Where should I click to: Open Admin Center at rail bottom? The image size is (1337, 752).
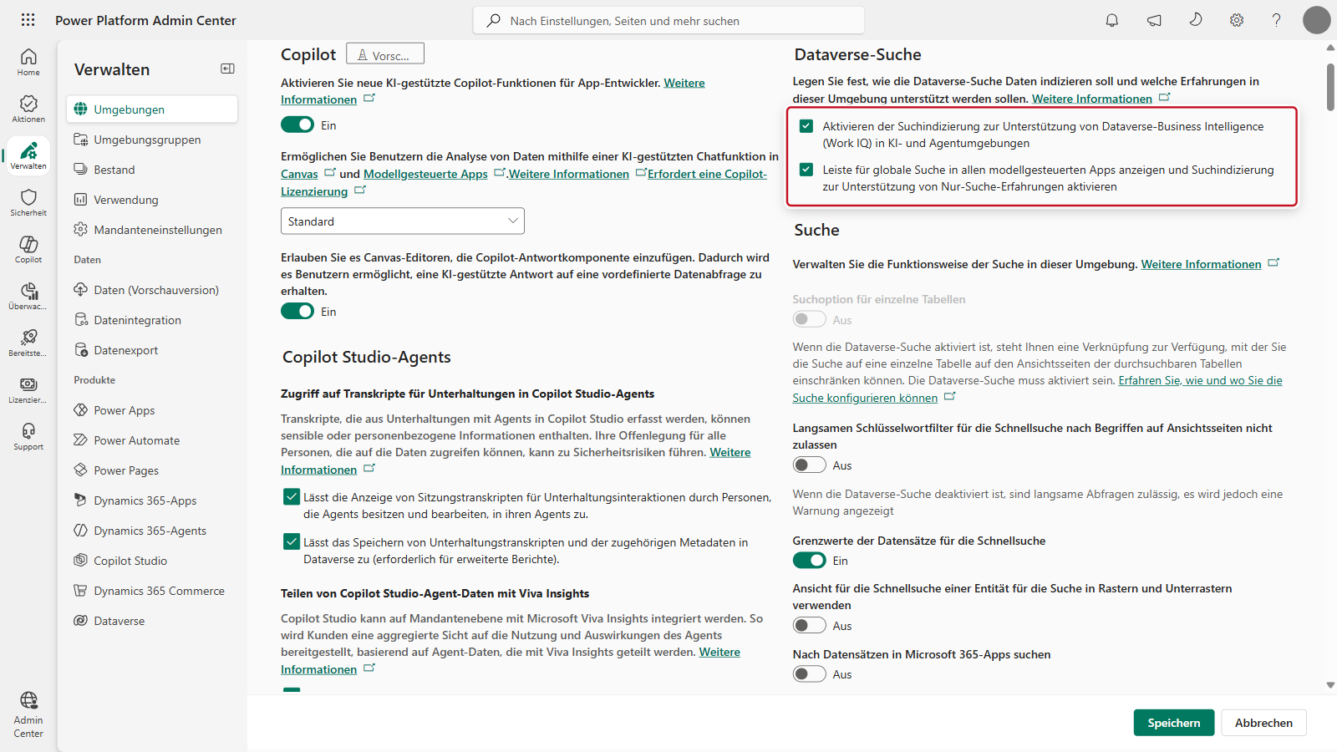(x=28, y=714)
